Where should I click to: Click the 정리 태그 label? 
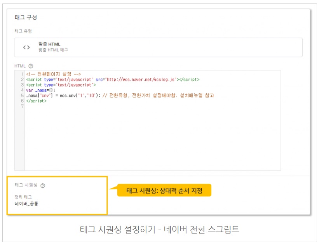(x=23, y=197)
